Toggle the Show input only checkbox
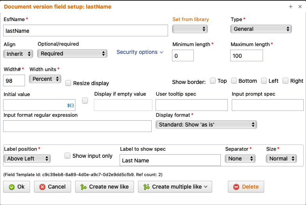This screenshot has width=306, height=205. (x=68, y=155)
